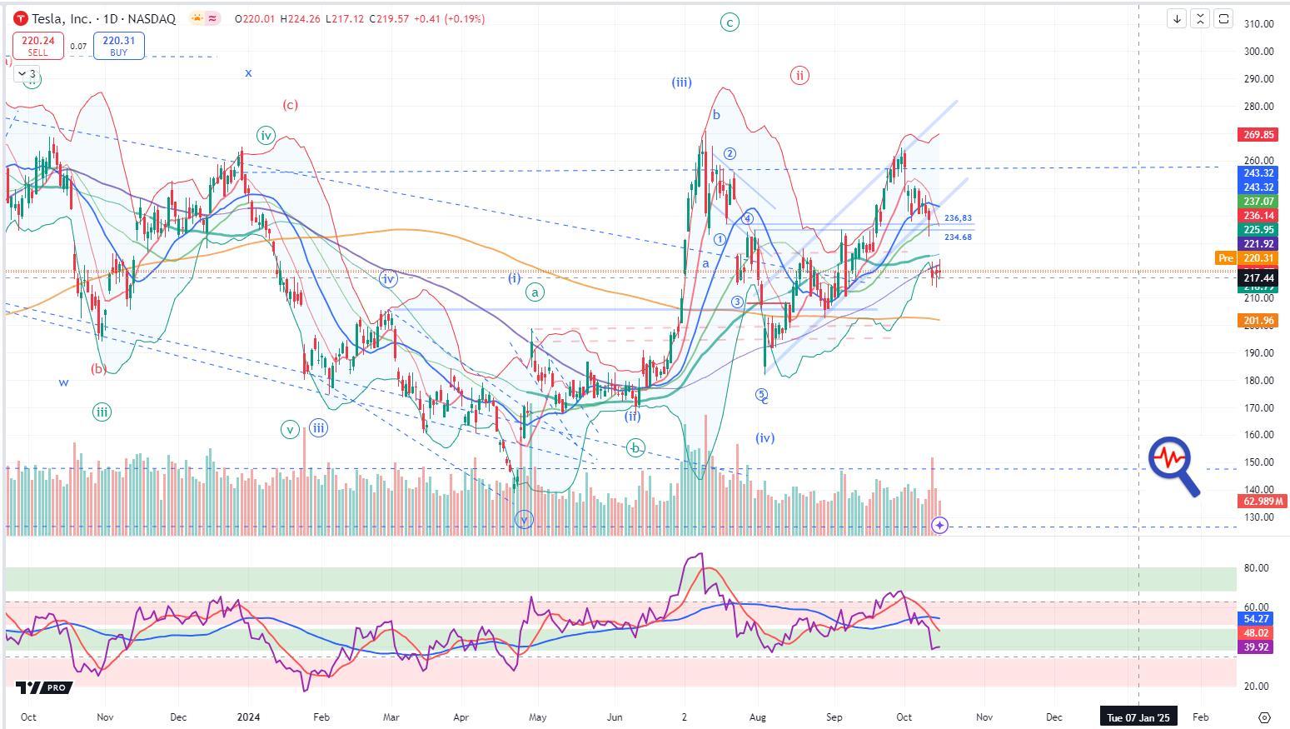Expand the collapsed indicators legend showing '3'
This screenshot has width=1290, height=729.
point(27,74)
